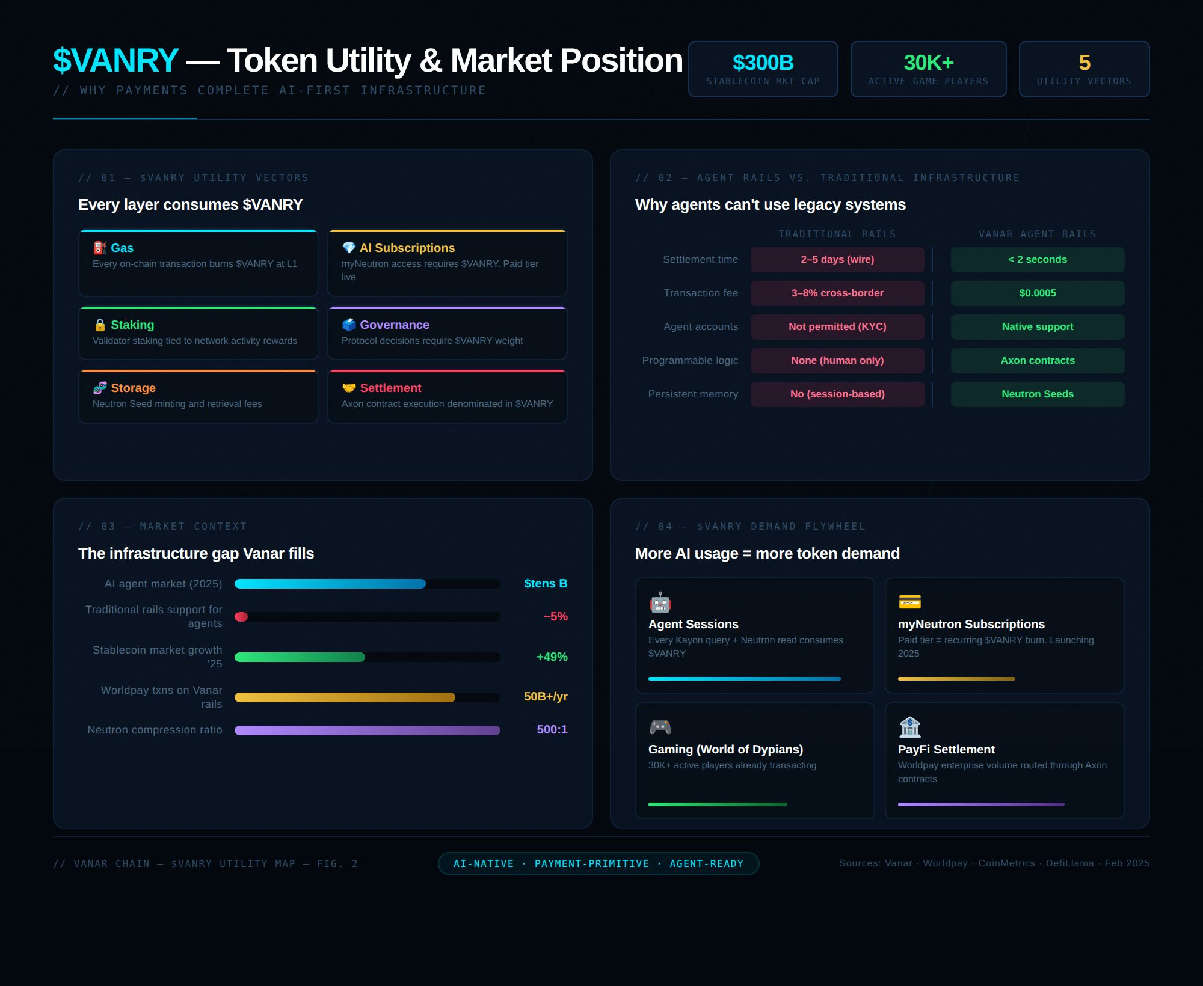
Task: Click the DNA icon next to Storage
Action: tap(100, 388)
